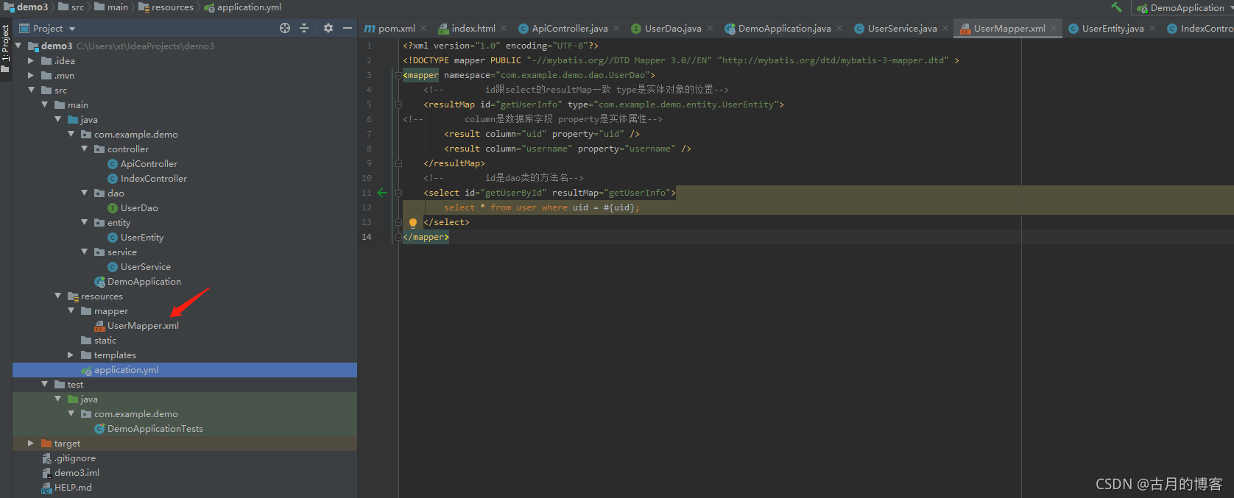Close the UserMapper.xml tab
Image resolution: width=1234 pixels, height=498 pixels.
point(1054,29)
